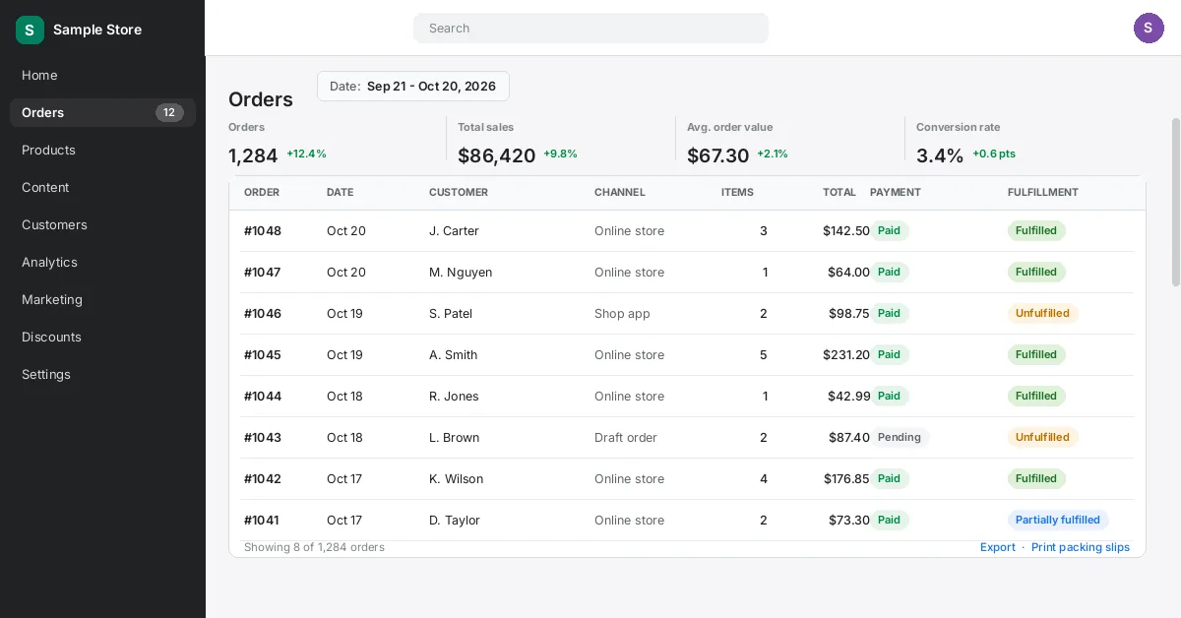Select customer D. Taylor

click(455, 520)
